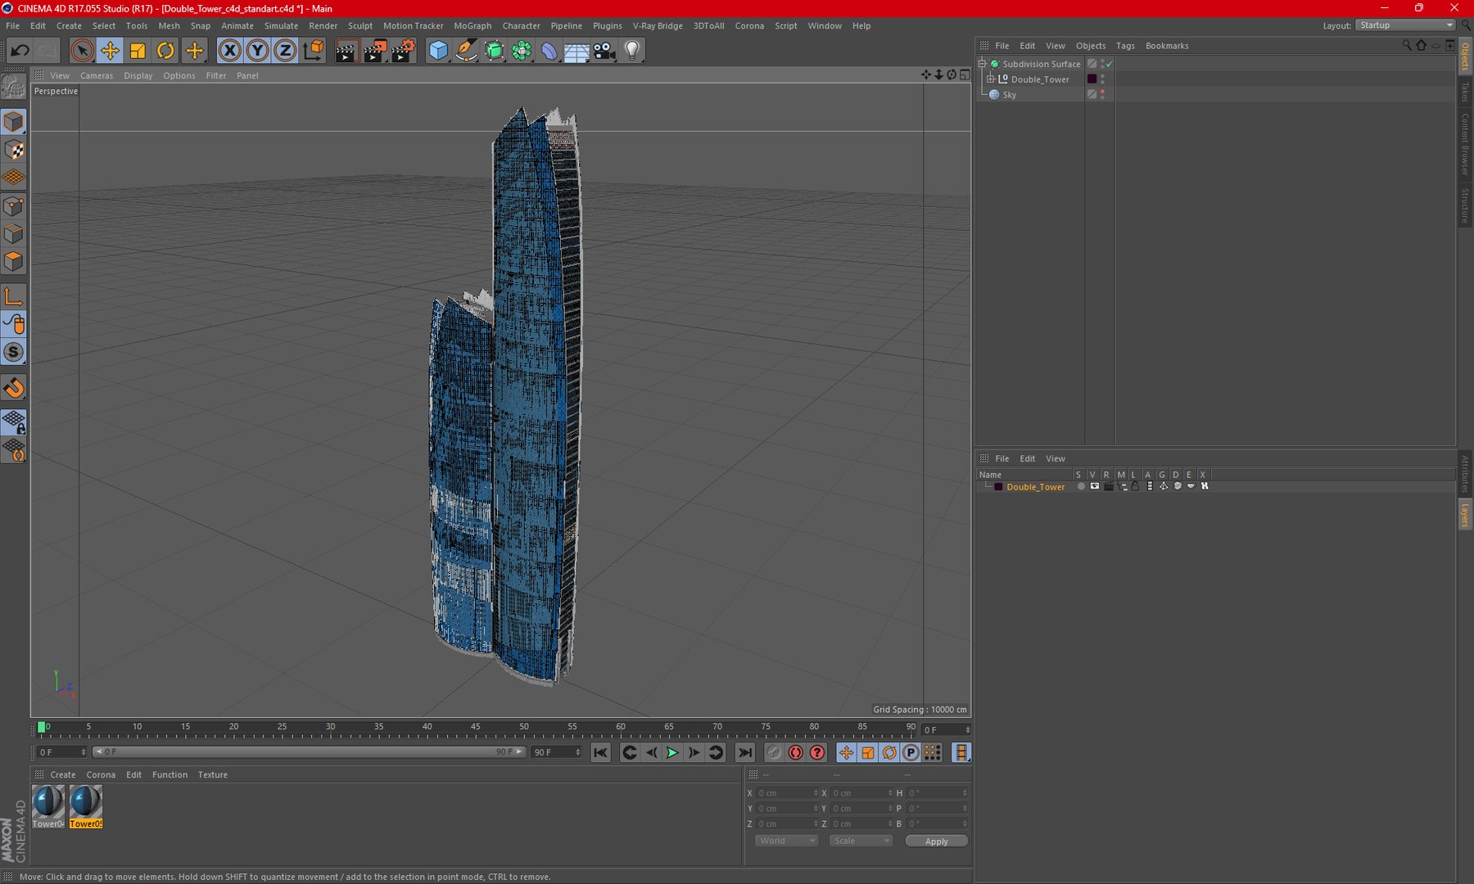Render to Picture Viewer
Screen dimensions: 1474x884
click(374, 51)
